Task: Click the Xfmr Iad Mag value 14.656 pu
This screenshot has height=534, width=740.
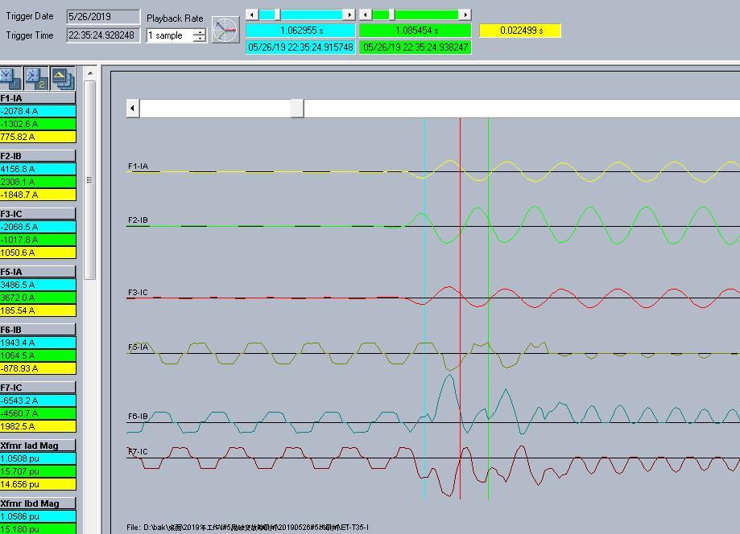Action: pos(38,485)
